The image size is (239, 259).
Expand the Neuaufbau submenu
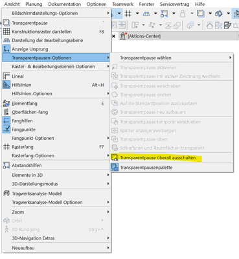coord(56,248)
